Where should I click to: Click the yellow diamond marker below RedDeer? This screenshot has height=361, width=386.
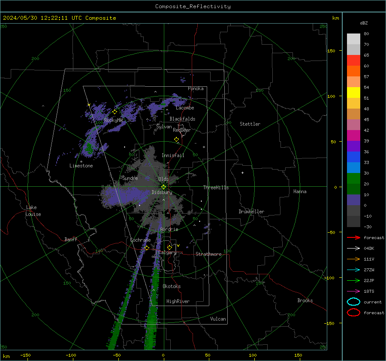[x=177, y=140]
